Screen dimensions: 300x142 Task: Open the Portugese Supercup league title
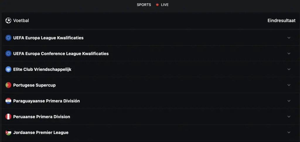click(35, 85)
